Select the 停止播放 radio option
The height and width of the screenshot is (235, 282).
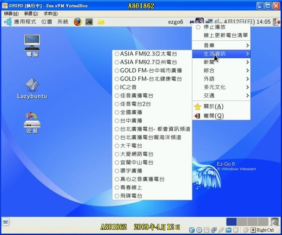pyautogui.click(x=221, y=27)
